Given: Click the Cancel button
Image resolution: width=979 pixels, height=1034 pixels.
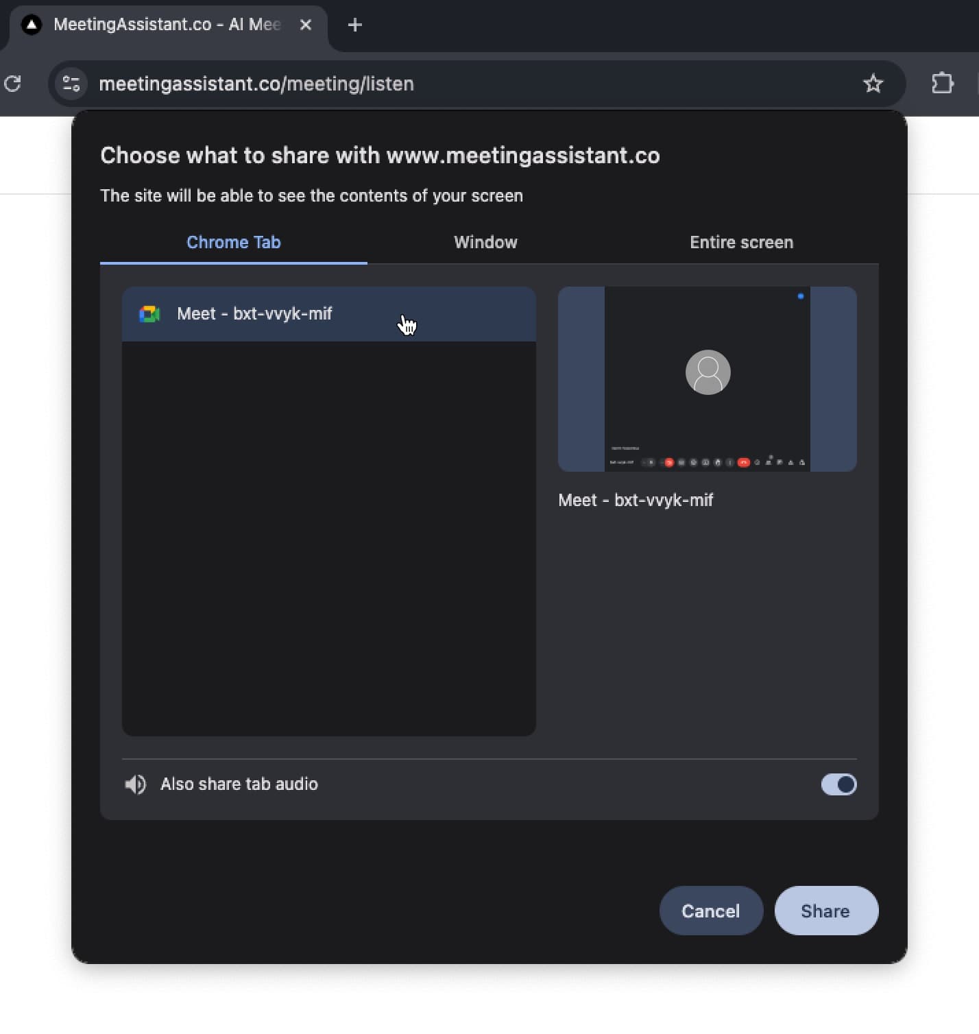Looking at the screenshot, I should coord(711,911).
